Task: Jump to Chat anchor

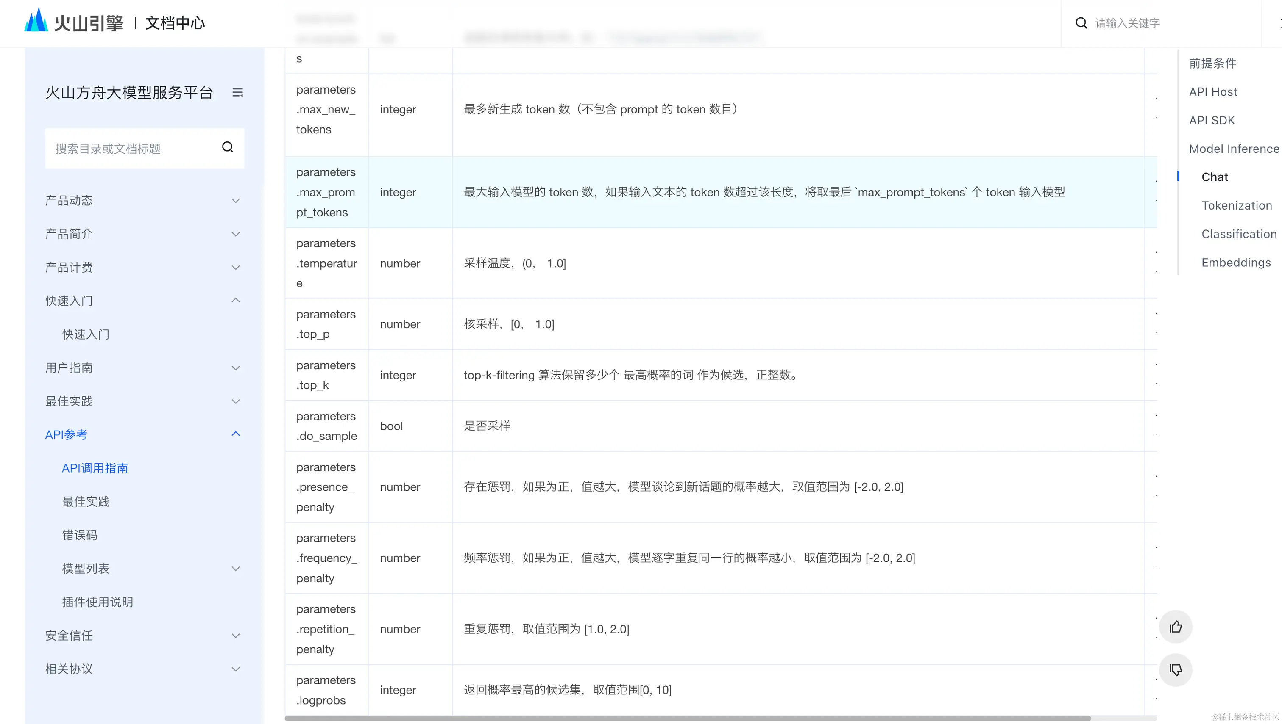Action: click(1215, 177)
